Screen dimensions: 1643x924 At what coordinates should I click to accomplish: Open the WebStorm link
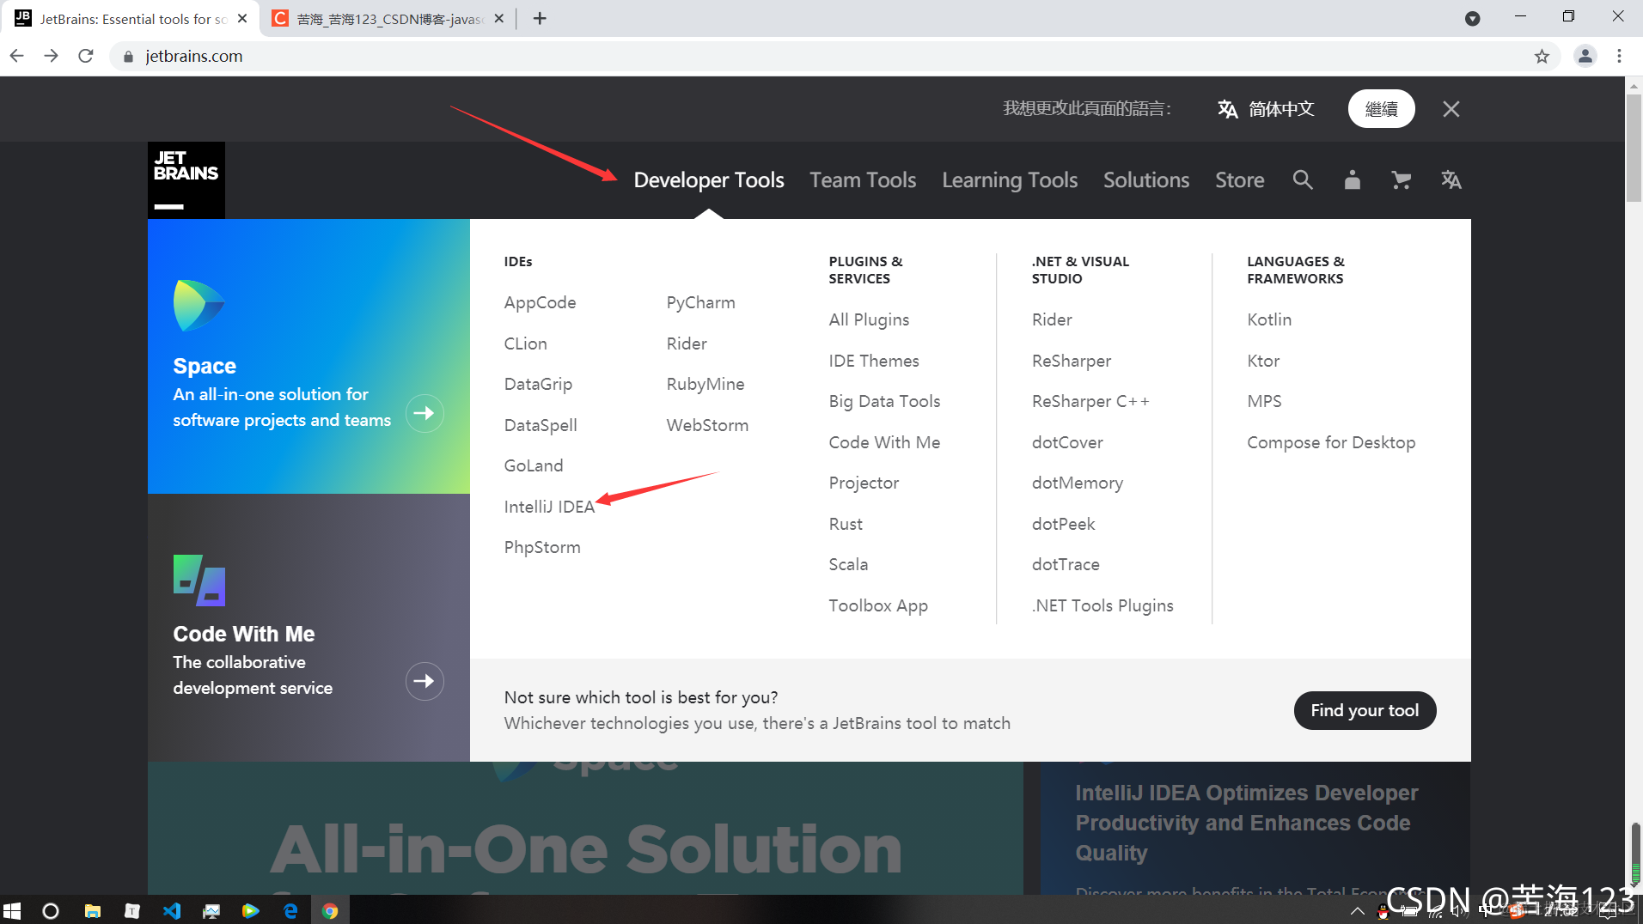707,425
